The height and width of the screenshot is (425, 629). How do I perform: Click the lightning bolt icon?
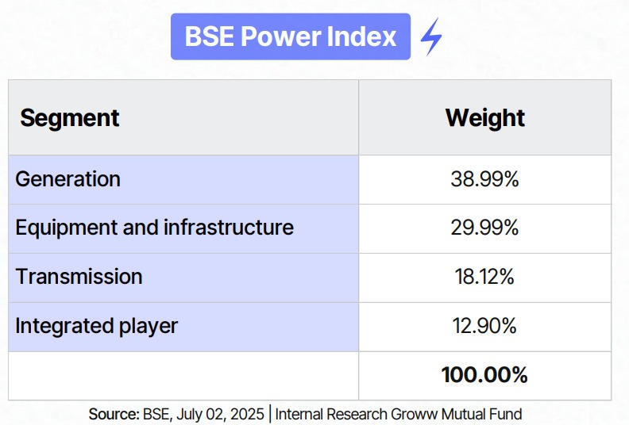(x=431, y=36)
